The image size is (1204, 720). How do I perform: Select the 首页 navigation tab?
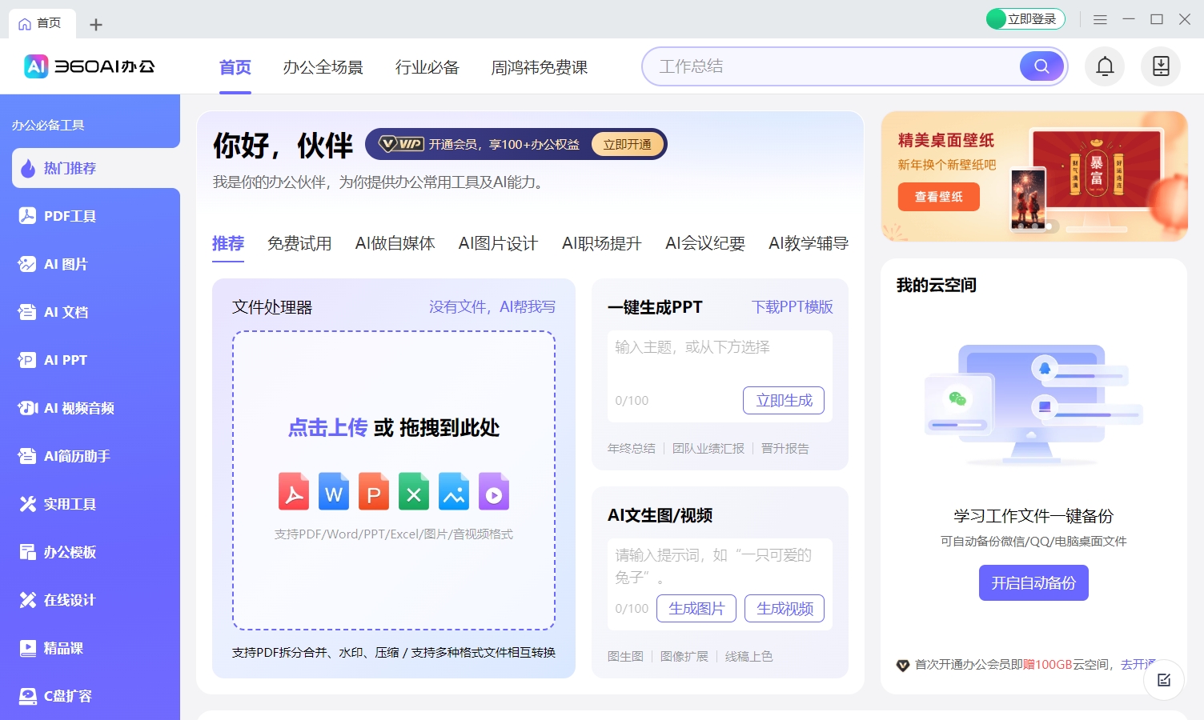[235, 67]
